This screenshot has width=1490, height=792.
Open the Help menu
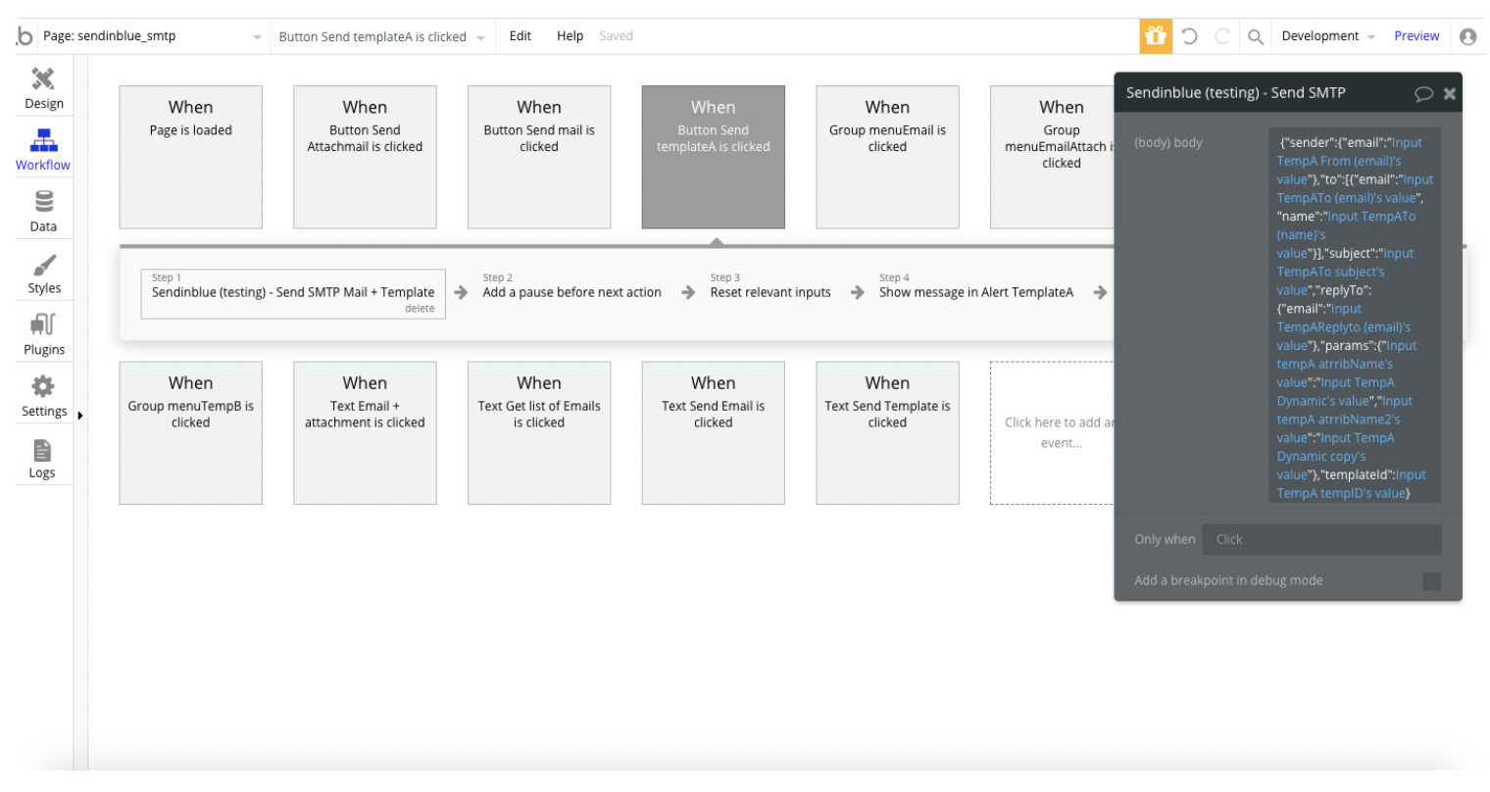(570, 36)
